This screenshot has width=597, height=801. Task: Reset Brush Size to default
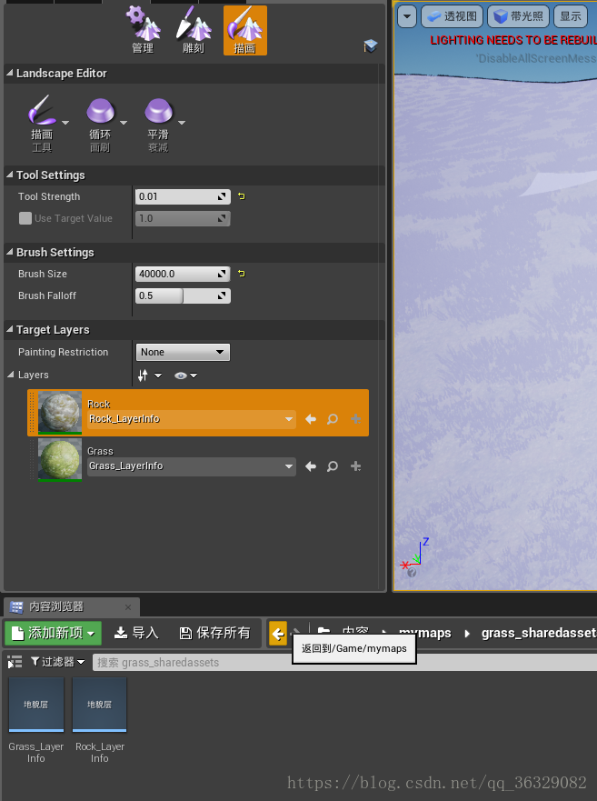pyautogui.click(x=242, y=274)
